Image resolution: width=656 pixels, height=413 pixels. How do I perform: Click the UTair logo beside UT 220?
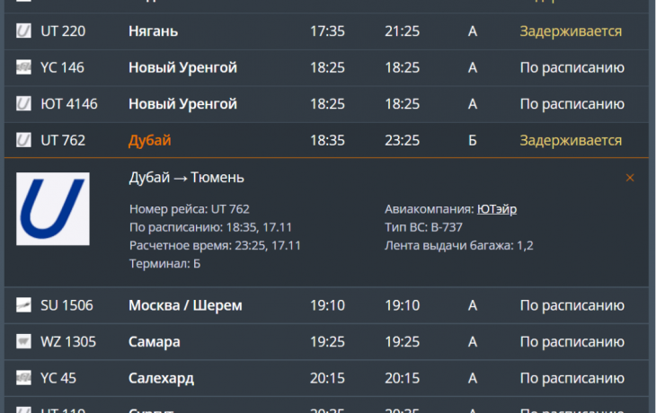pos(24,31)
